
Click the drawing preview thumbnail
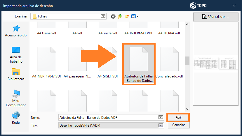coord(216,63)
